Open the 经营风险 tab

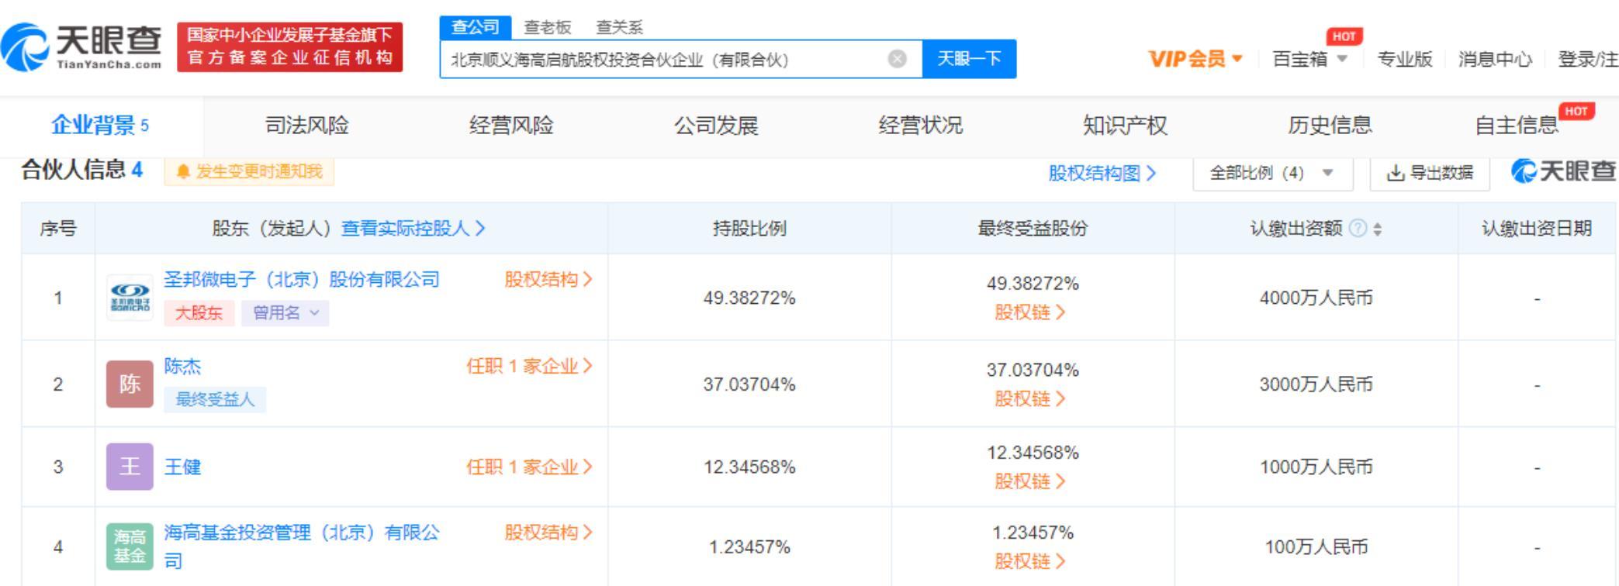point(511,125)
